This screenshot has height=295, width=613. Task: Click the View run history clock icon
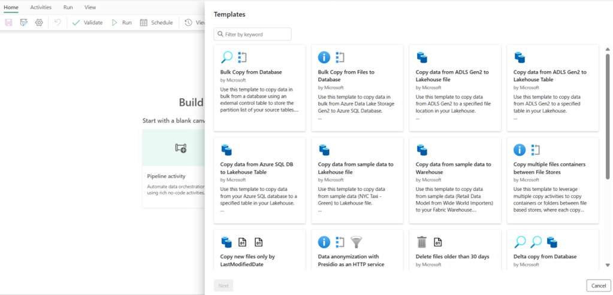click(x=189, y=23)
